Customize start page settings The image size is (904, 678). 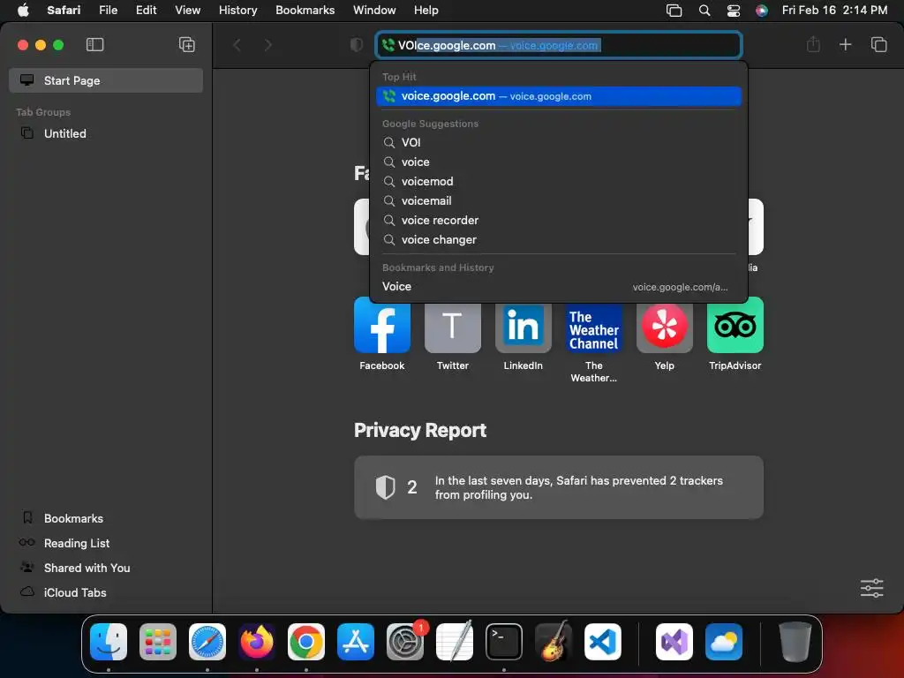point(871,588)
